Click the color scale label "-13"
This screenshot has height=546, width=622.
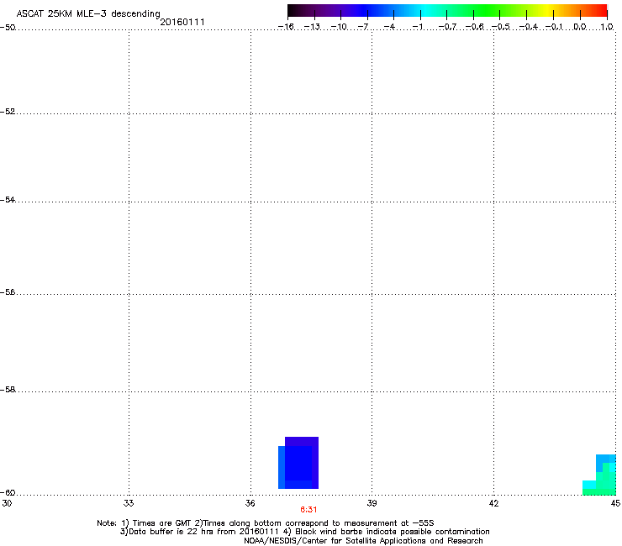312,27
